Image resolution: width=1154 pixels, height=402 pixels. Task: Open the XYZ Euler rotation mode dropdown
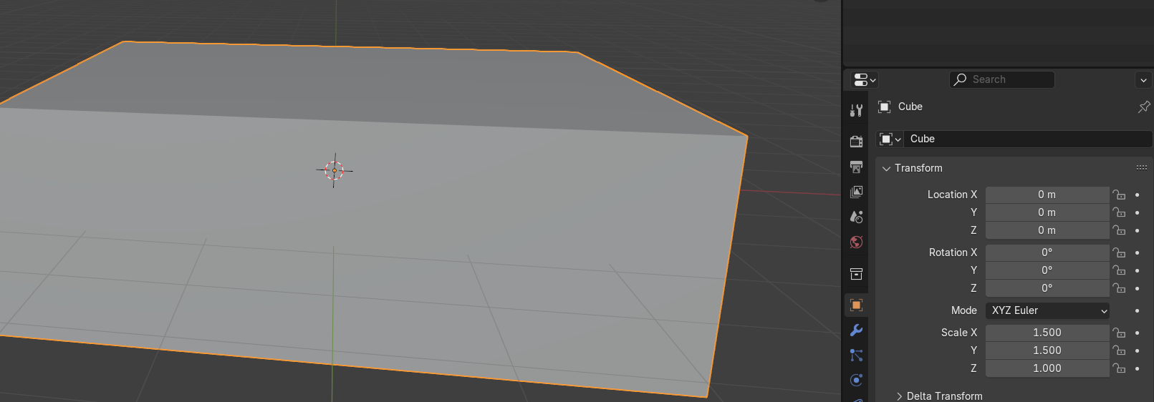click(1048, 310)
